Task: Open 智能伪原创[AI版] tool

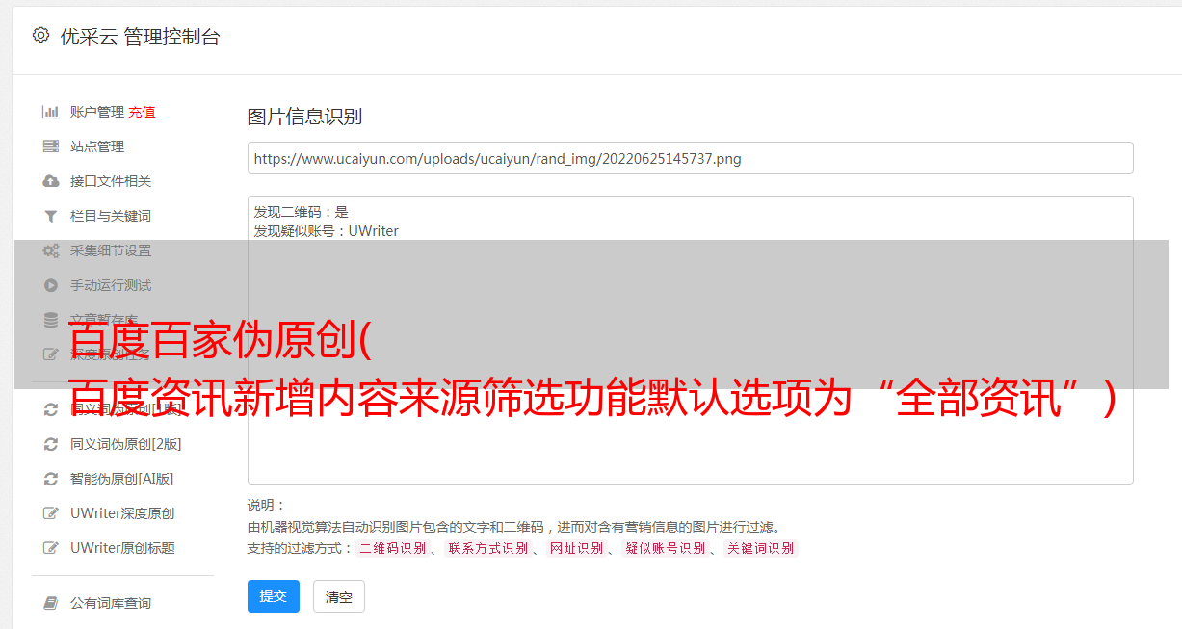Action: click(x=121, y=479)
